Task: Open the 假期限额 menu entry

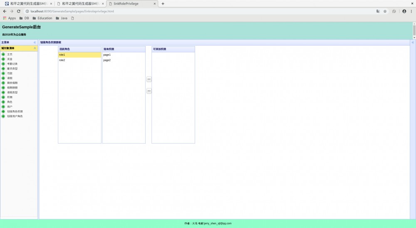Action: pos(12,88)
